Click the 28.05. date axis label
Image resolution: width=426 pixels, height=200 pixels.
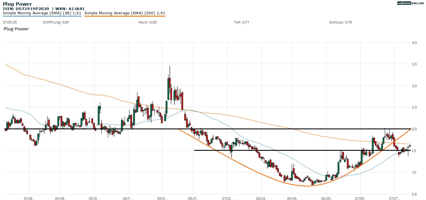(x=326, y=198)
